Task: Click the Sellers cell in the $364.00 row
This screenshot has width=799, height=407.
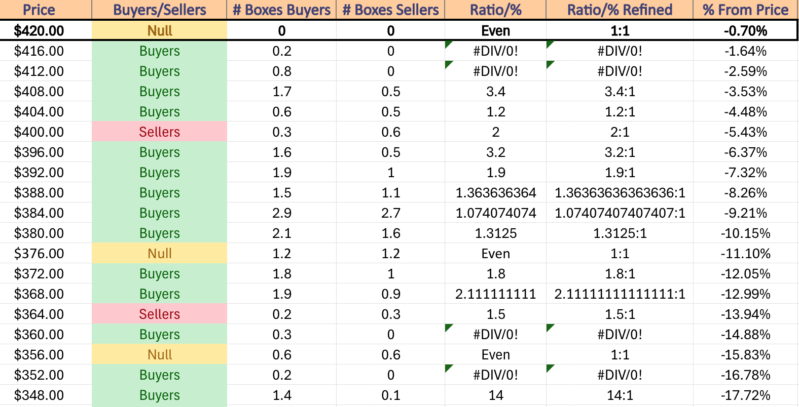Action: coord(159,314)
